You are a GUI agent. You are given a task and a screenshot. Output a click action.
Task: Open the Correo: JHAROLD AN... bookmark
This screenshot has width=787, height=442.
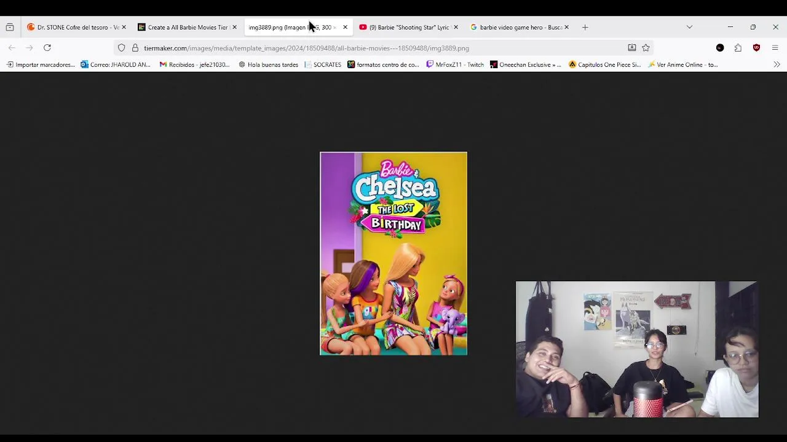coord(116,64)
